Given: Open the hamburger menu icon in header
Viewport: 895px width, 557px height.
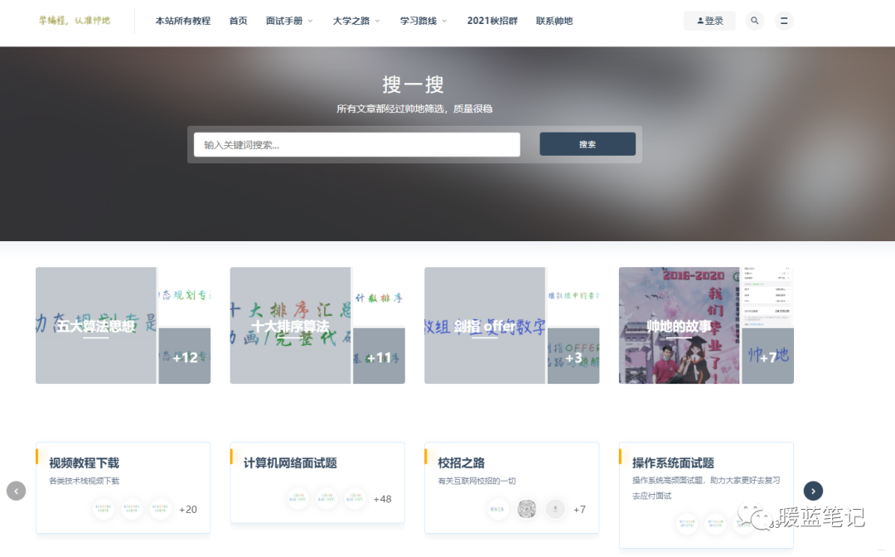Looking at the screenshot, I should (x=784, y=21).
